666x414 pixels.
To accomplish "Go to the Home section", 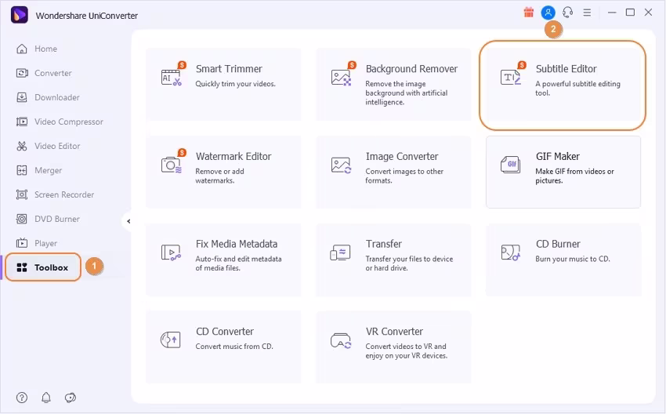I will tap(45, 49).
